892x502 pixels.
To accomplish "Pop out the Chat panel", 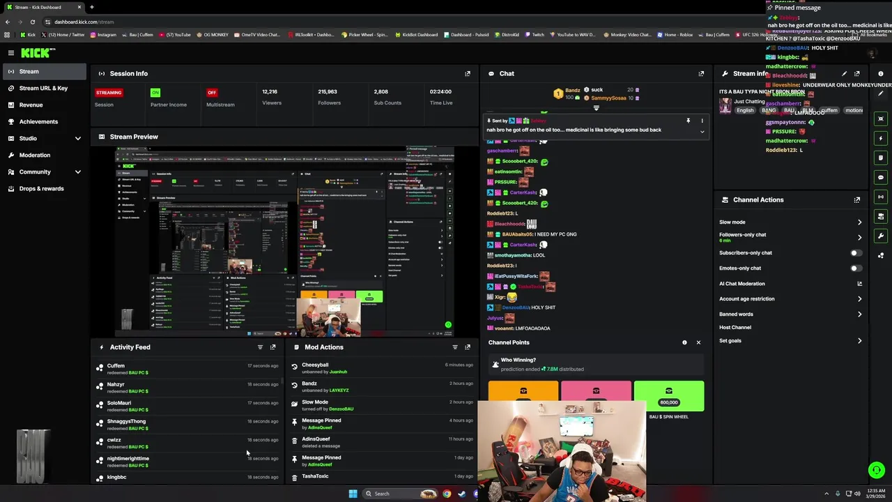I will (x=701, y=73).
